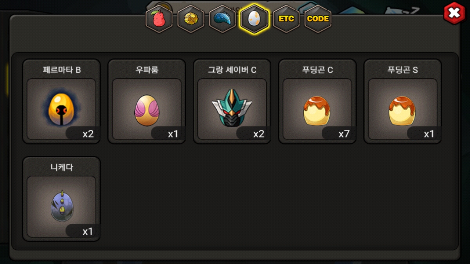The height and width of the screenshot is (264, 470).
Task: Switch to the gold nugget tab
Action: click(191, 19)
